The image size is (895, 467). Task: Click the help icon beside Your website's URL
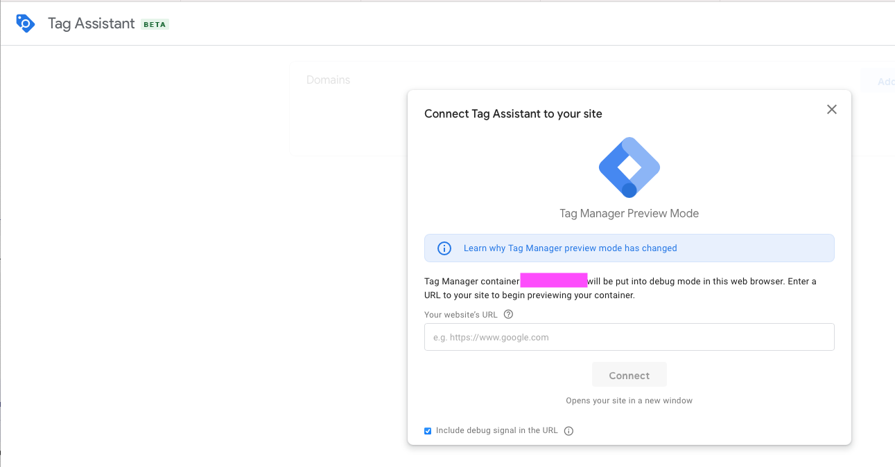click(508, 314)
